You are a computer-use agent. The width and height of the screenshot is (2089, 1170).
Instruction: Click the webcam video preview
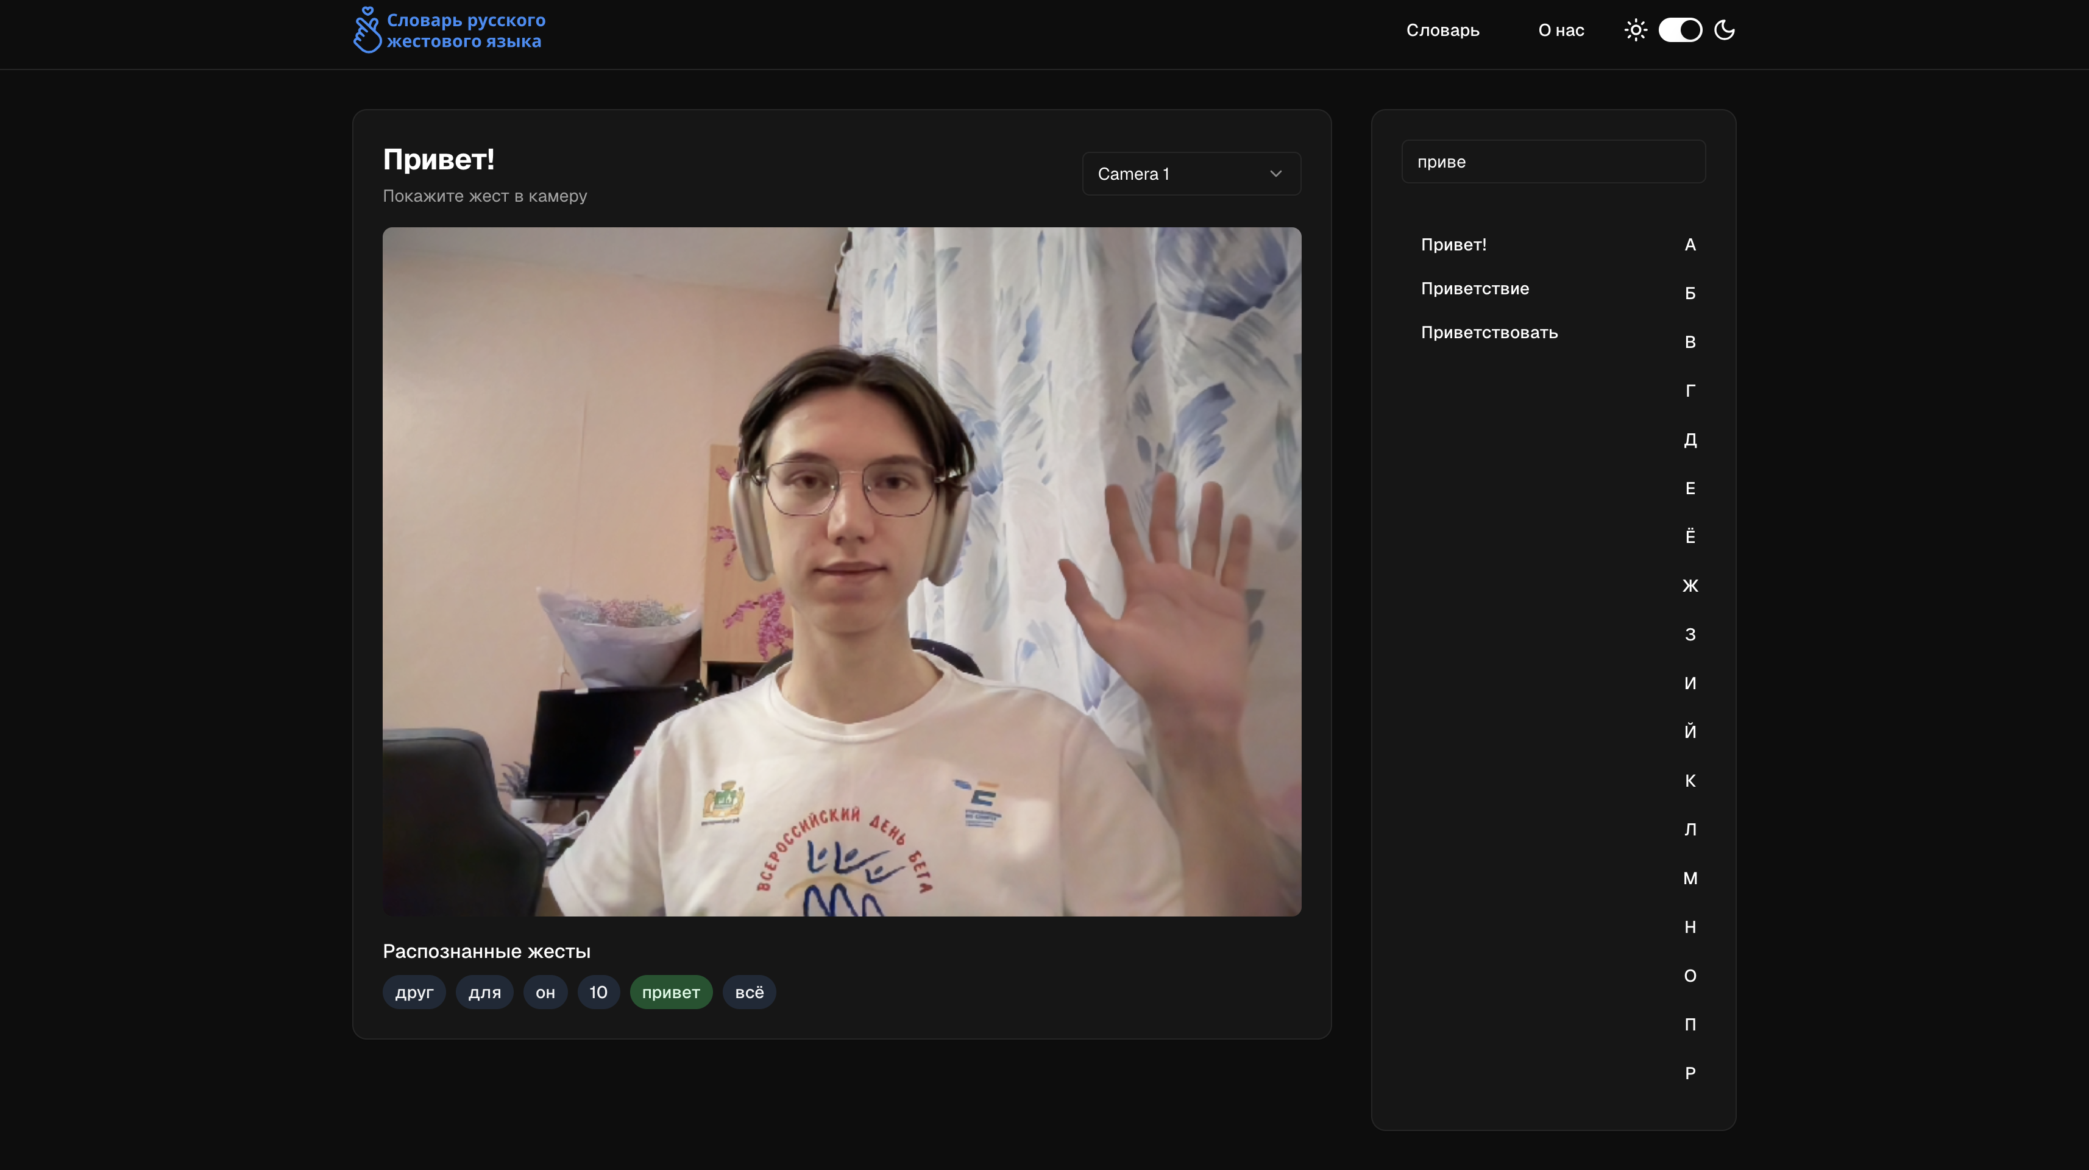841,571
